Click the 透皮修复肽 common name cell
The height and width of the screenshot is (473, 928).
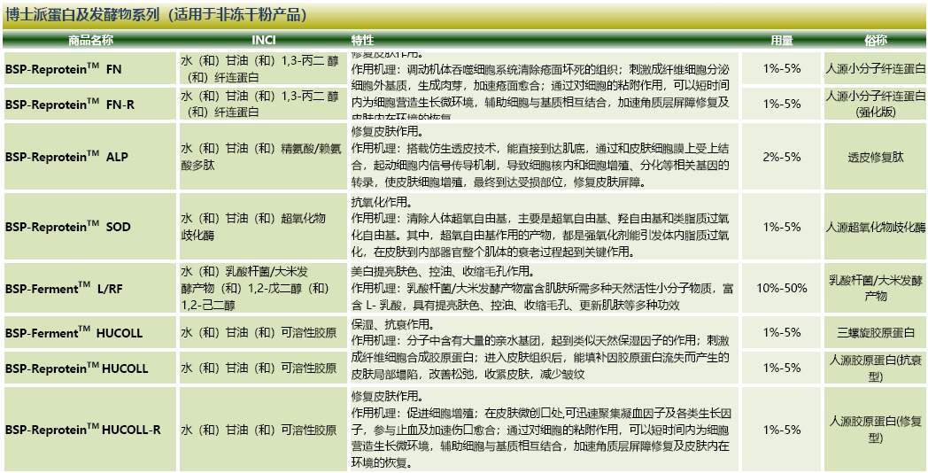click(875, 157)
